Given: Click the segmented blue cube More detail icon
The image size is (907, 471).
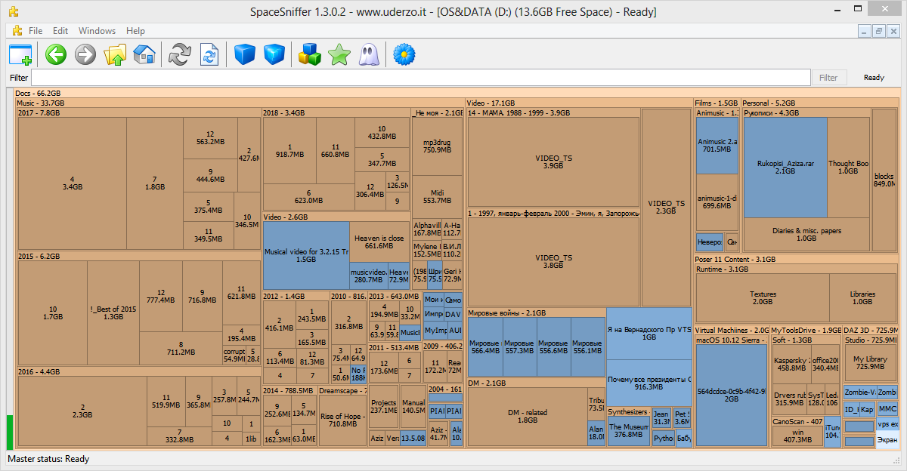Looking at the screenshot, I should point(274,54).
